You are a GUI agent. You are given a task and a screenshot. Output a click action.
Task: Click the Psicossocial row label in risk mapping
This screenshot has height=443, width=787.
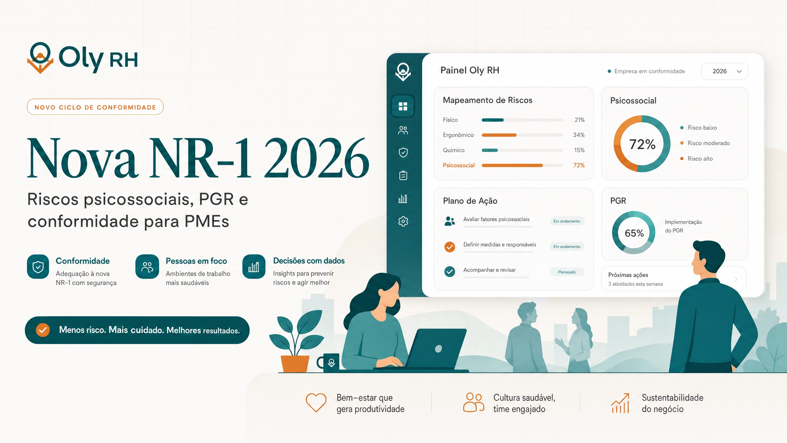click(x=459, y=166)
